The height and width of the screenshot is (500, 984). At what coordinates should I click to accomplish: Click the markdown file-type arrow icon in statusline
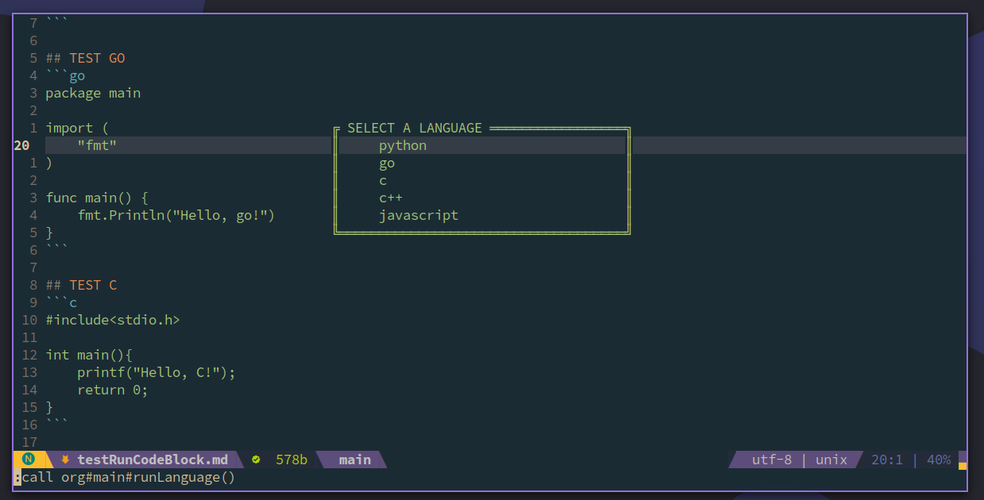click(65, 460)
